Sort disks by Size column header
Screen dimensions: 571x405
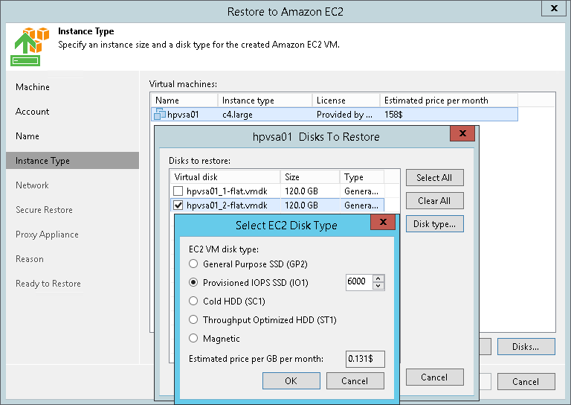click(310, 177)
